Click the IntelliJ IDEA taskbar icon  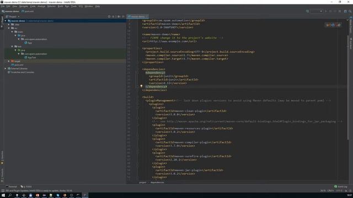pos(85,195)
